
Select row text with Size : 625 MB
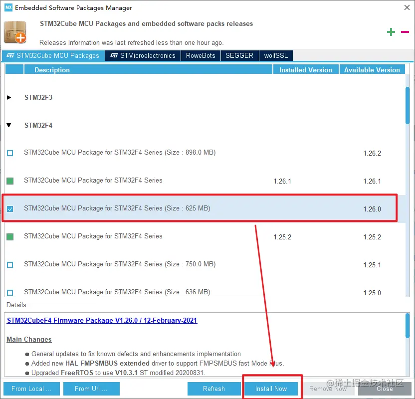[117, 208]
